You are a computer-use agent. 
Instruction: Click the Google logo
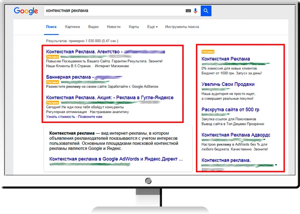coord(26,11)
